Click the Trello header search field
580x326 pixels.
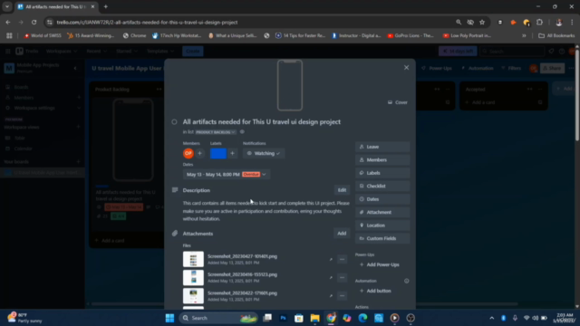click(x=512, y=51)
